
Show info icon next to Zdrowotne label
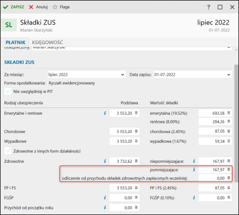[x=105, y=161]
